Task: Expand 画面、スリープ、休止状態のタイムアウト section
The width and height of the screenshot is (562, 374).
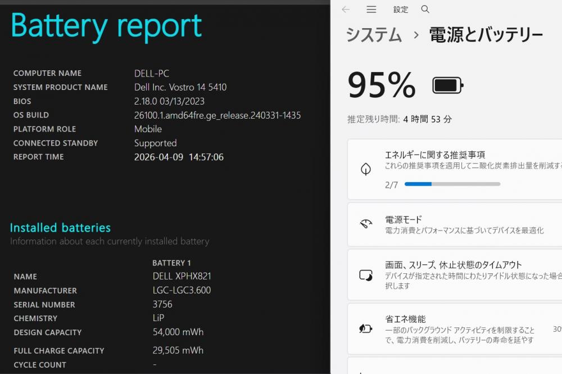Action: pos(455,275)
